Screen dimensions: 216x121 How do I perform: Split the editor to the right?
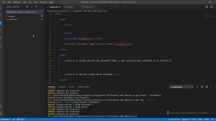[x=212, y=7]
